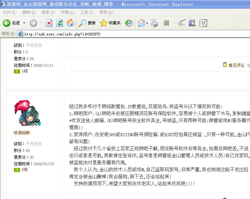Open the 编辑 (Edit) menu
250x199 pixels.
(29, 12)
